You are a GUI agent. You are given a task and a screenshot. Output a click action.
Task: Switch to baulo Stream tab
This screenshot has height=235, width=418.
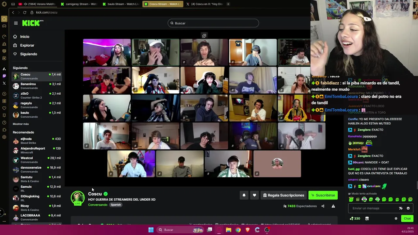pos(121,4)
